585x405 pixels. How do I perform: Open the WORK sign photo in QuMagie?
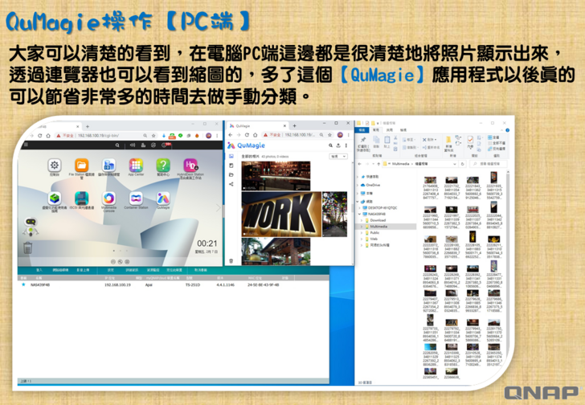(281, 215)
